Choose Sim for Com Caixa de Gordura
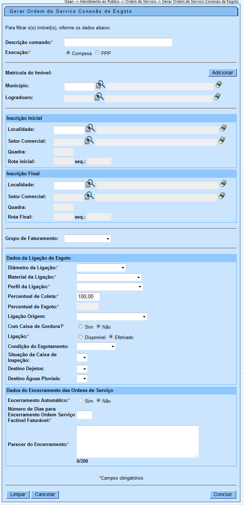 [x=81, y=327]
